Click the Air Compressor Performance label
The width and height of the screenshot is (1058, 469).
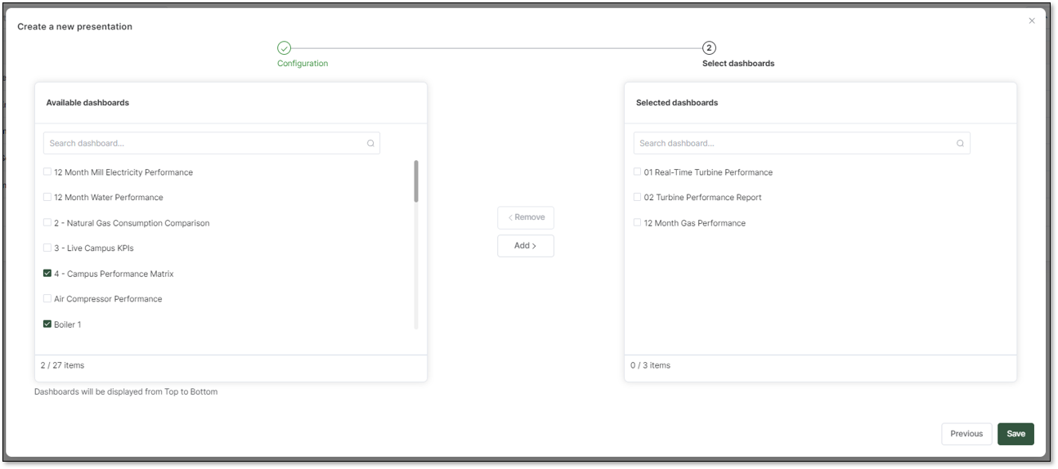tap(108, 299)
